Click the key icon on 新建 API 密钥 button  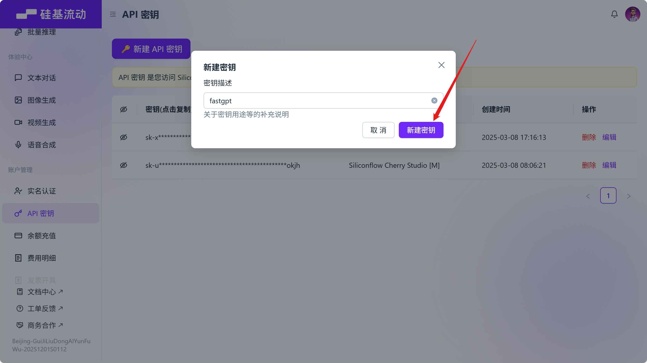point(126,49)
